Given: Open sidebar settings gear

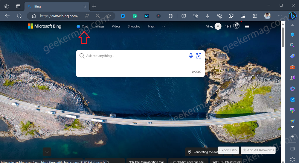Looking at the screenshot, I should pos(292,159).
